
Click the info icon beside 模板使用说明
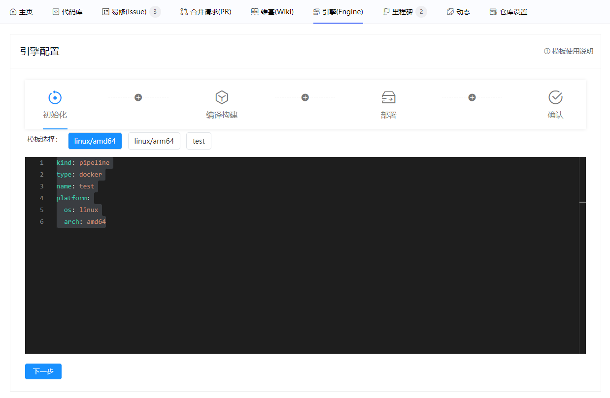point(547,51)
